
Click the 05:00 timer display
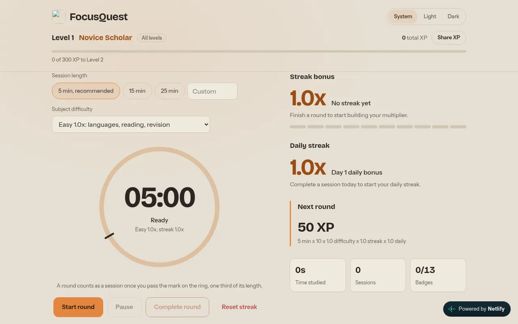click(x=159, y=198)
